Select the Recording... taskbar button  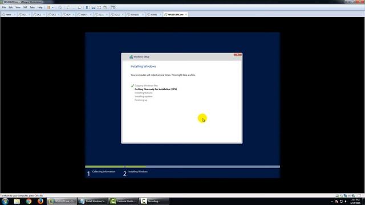pyautogui.click(x=154, y=201)
